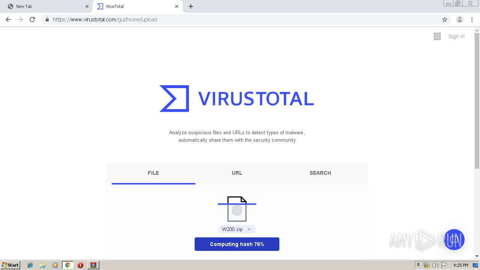The width and height of the screenshot is (480, 270).
Task: Launch Internet Explorer from taskbar
Action: tap(30, 265)
